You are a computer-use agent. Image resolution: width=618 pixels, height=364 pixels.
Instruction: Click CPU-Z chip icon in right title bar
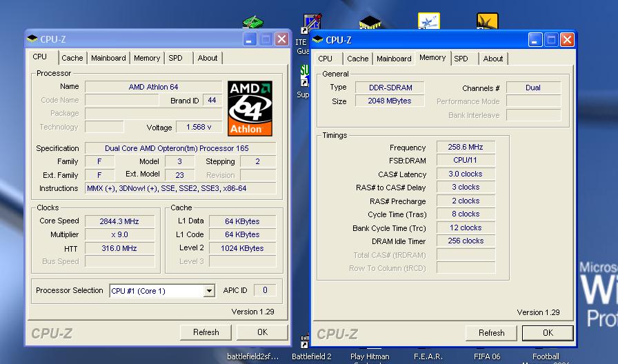(x=318, y=40)
